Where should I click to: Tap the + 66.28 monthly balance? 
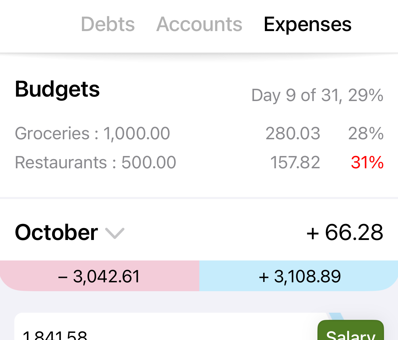(x=345, y=232)
